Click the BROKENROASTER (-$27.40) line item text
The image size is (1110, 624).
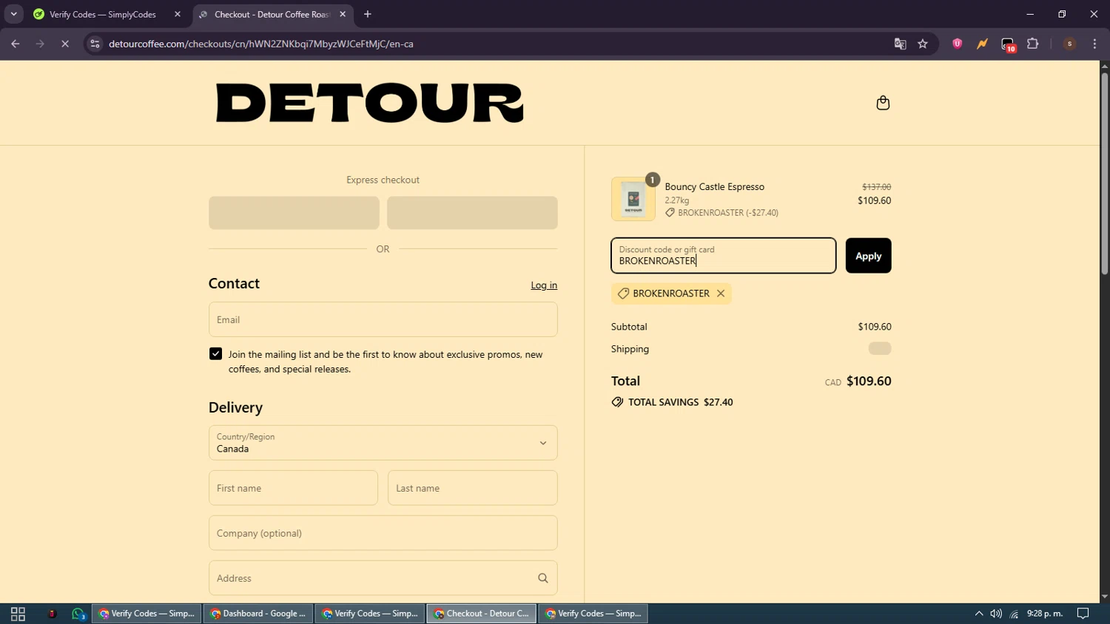tap(728, 213)
